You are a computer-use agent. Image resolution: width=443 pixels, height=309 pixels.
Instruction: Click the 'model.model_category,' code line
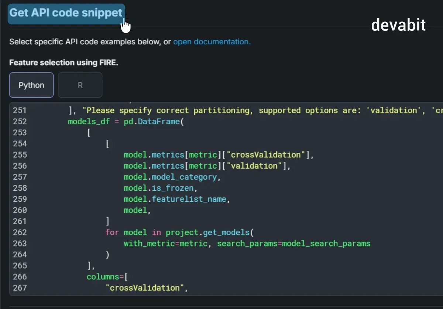click(172, 177)
